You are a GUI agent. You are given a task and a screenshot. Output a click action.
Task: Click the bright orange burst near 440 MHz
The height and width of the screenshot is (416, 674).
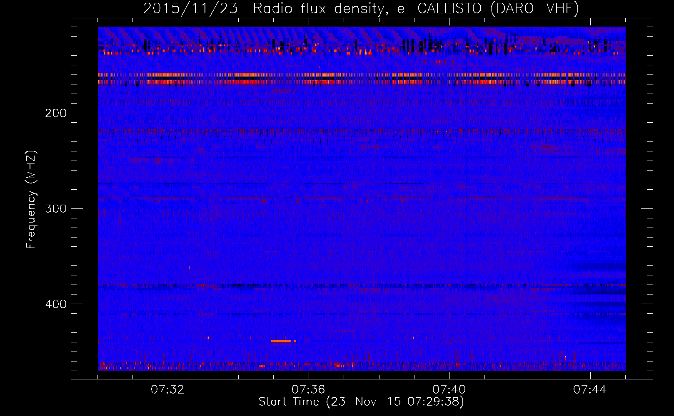tap(281, 341)
